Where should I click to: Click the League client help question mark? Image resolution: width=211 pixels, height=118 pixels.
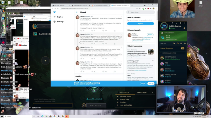tap(172, 23)
